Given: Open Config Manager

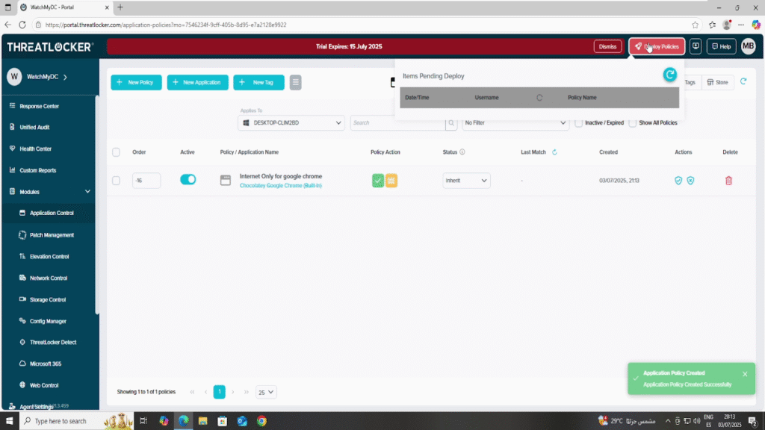Looking at the screenshot, I should [x=49, y=321].
